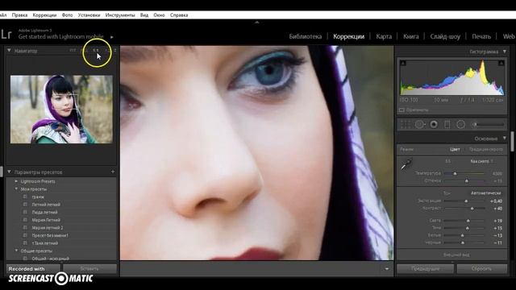Click Get started with Lightroom mobile
This screenshot has height=290, width=516.
[x=61, y=37]
